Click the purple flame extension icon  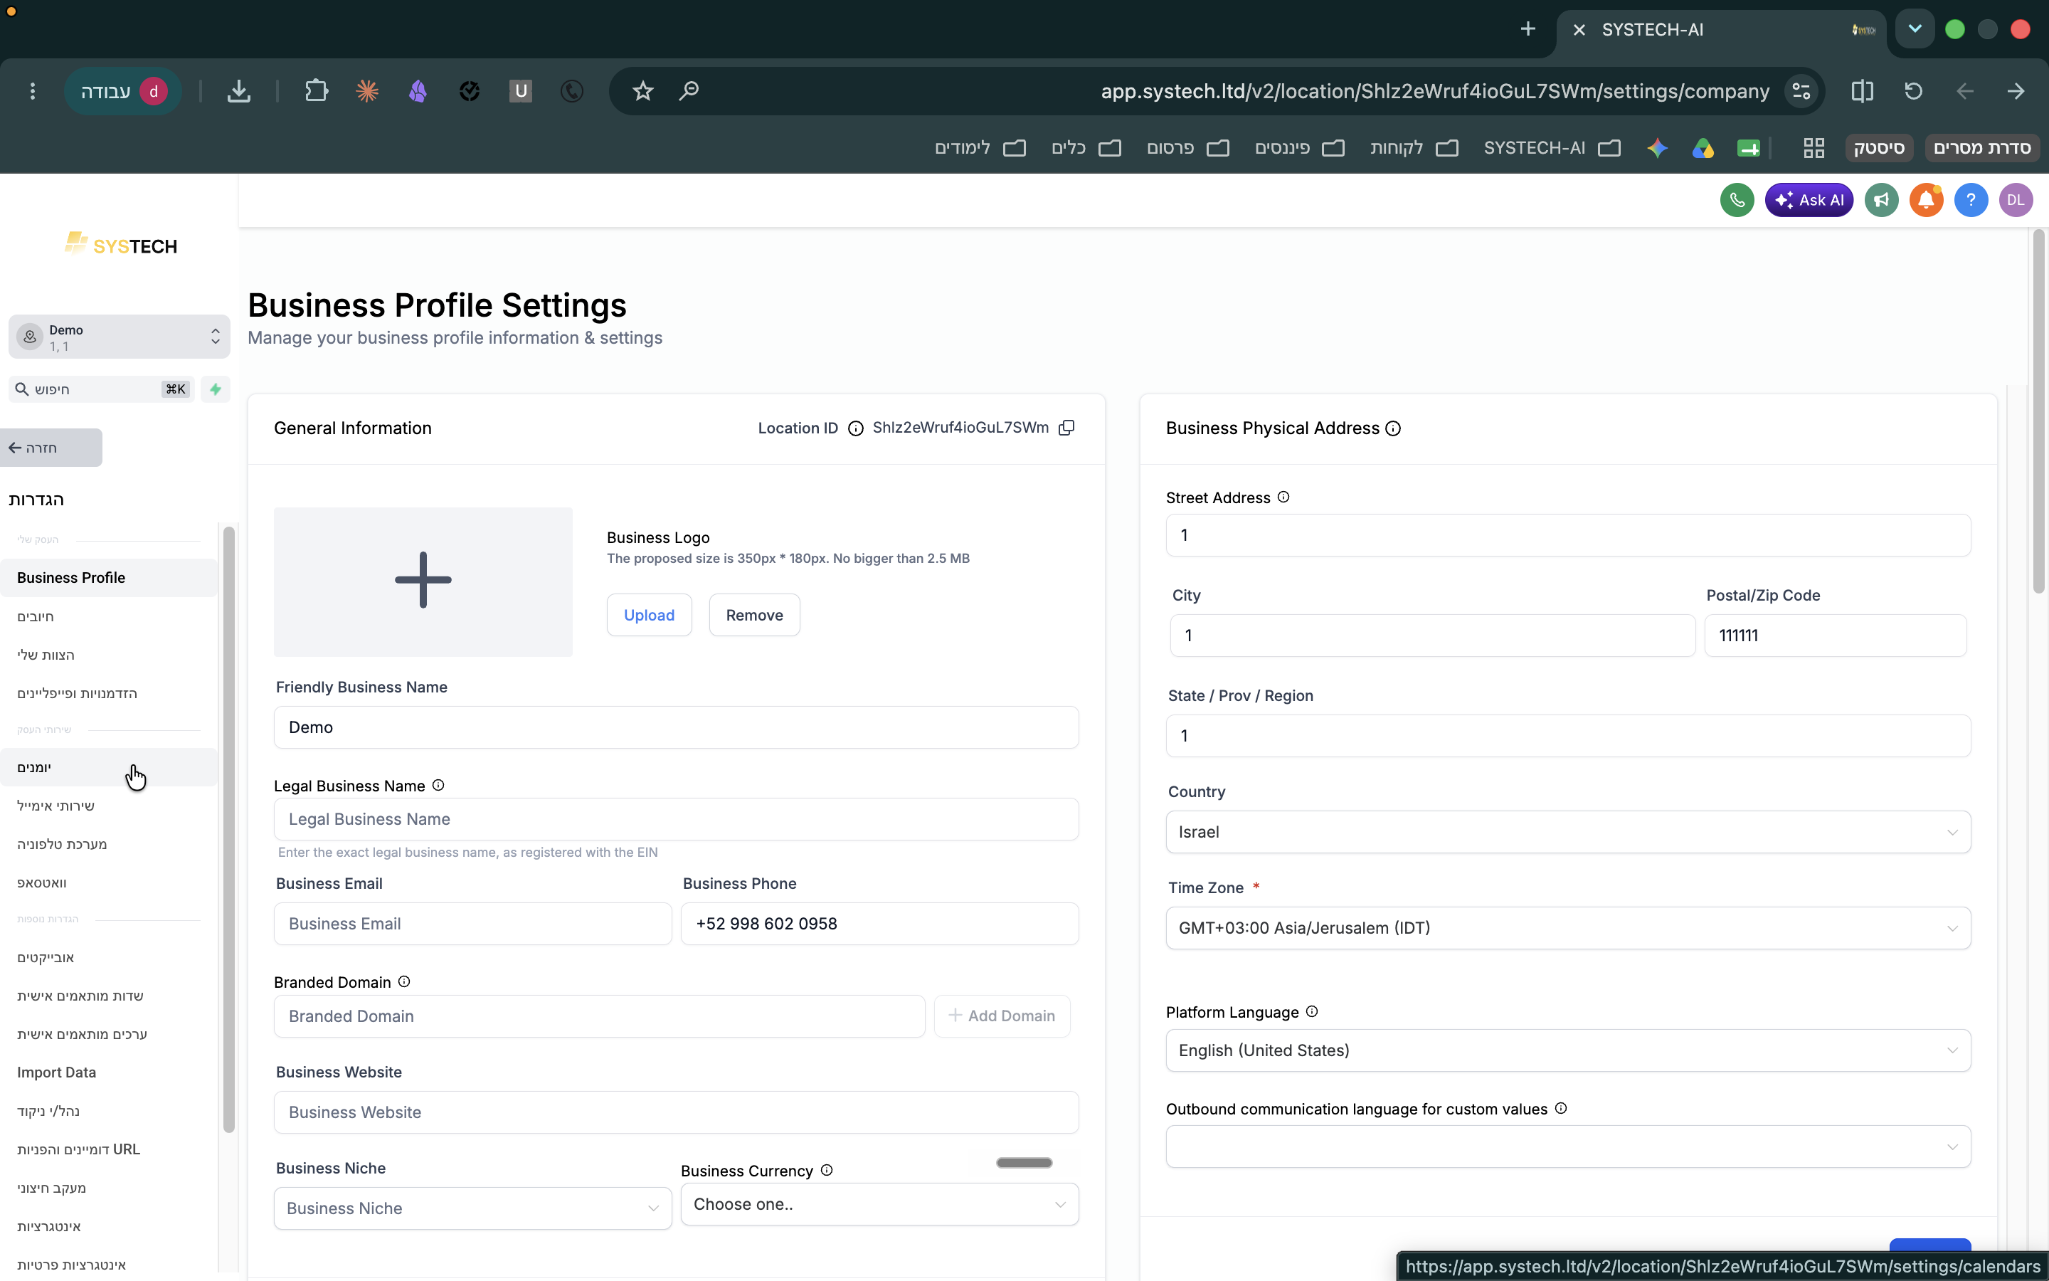coord(418,90)
